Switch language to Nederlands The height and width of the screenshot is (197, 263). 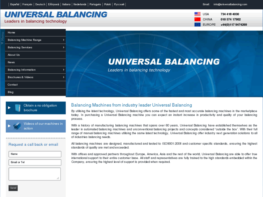(x=80, y=4)
